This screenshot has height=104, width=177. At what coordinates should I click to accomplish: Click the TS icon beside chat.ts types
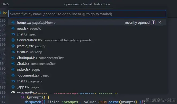click(x=13, y=34)
